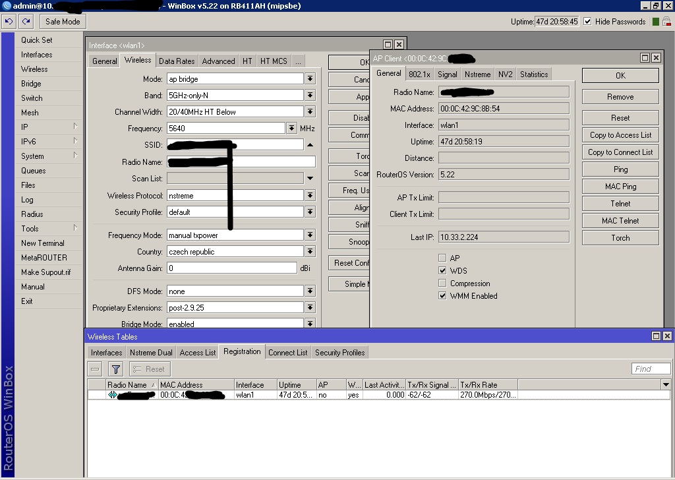Click the registration row client icon
Screen dimensions: 675x480
(x=112, y=395)
